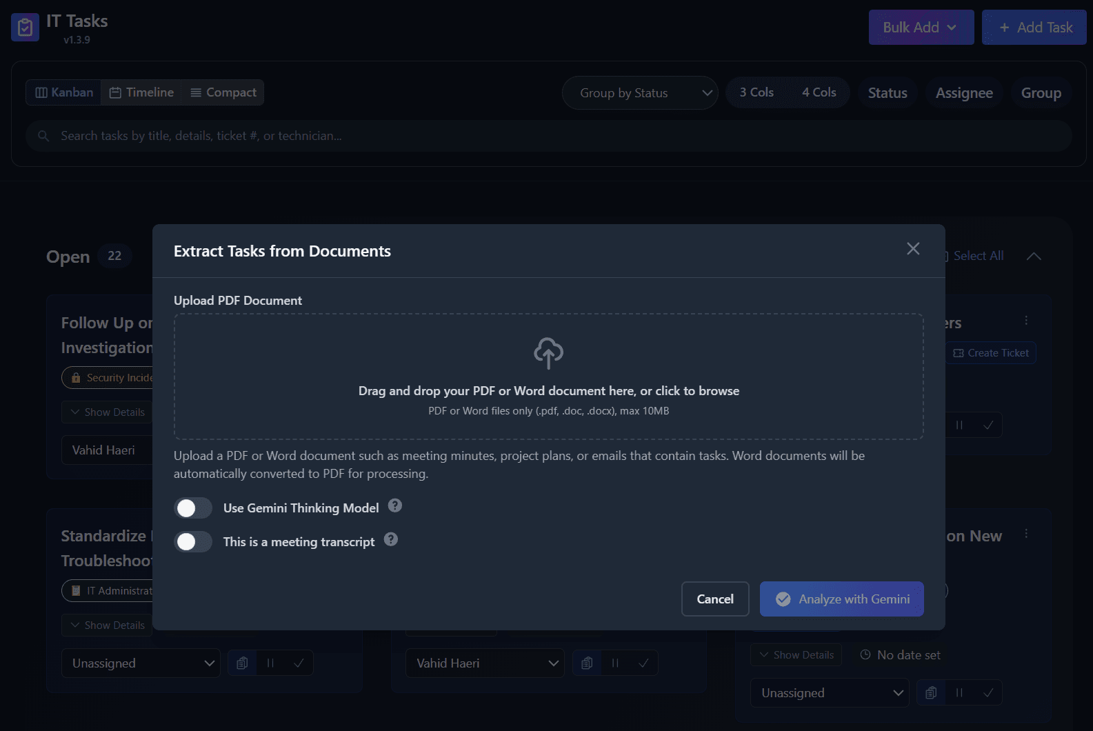Viewport: 1093px width, 731px height.
Task: Open Unassigned dropdown in right column
Action: pos(830,693)
